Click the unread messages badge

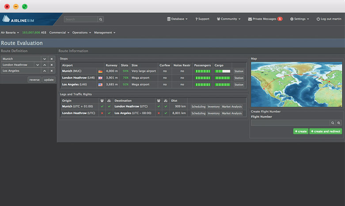click(280, 19)
